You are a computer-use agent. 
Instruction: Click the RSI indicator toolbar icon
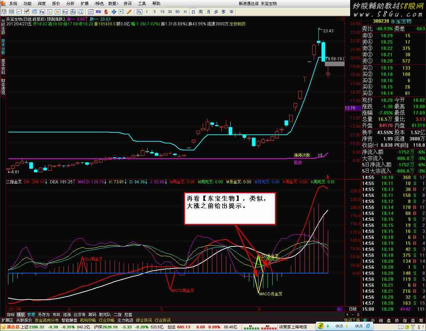99,12
